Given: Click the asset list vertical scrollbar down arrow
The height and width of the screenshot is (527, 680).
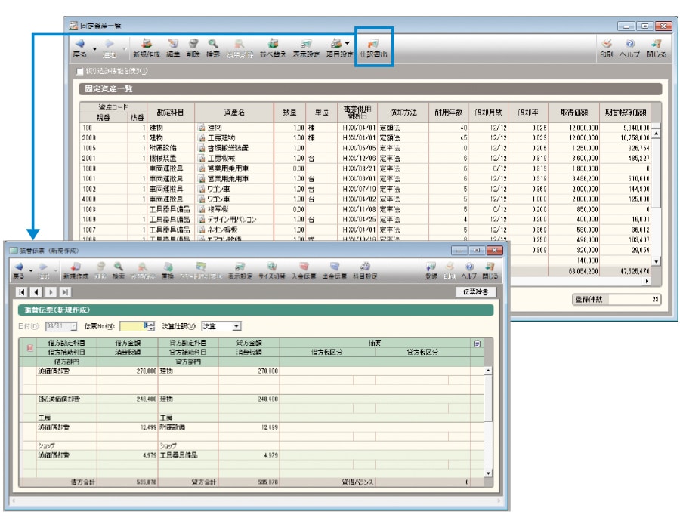Looking at the screenshot, I should pyautogui.click(x=656, y=260).
